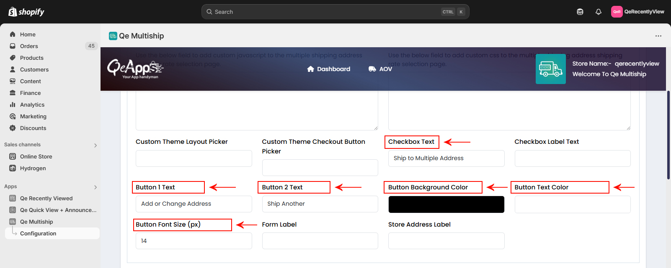Click the Analytics bar chart icon
Image resolution: width=671 pixels, height=268 pixels.
coord(13,105)
